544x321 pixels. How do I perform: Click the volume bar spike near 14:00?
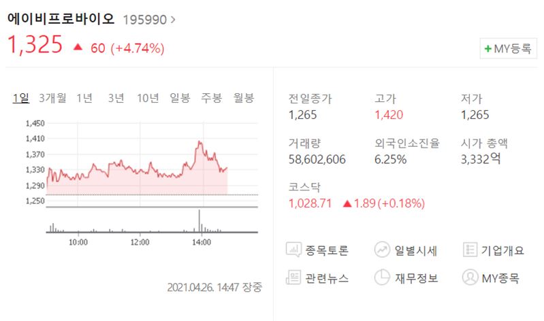point(199,221)
